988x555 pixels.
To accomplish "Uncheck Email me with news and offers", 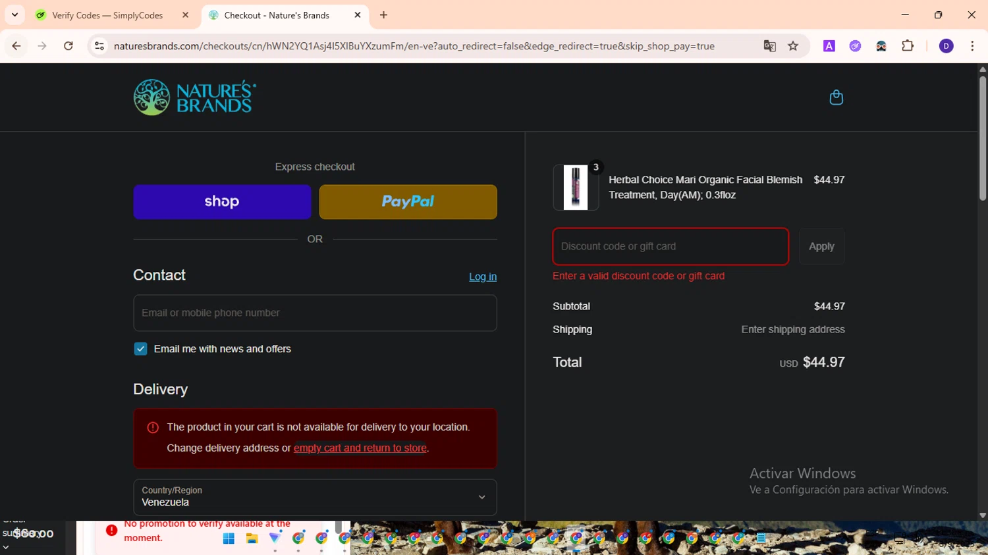I will 140,349.
